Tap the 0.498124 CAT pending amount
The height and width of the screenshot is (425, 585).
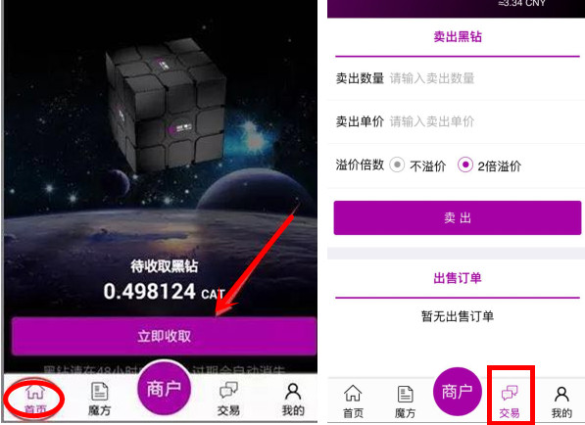click(165, 291)
